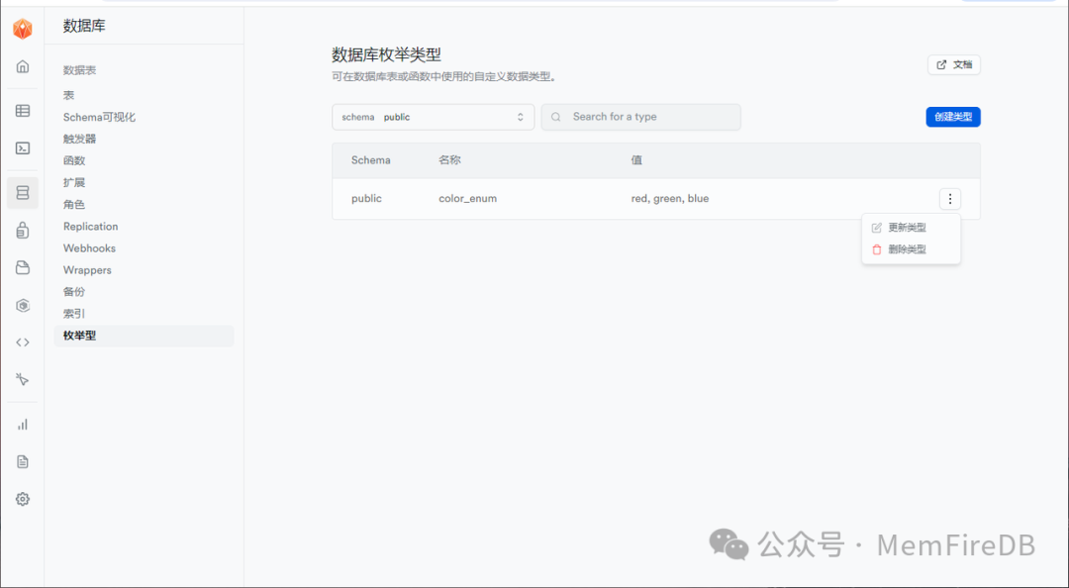Open Replication menu item
Screen dimensions: 1069x588
[91, 227]
